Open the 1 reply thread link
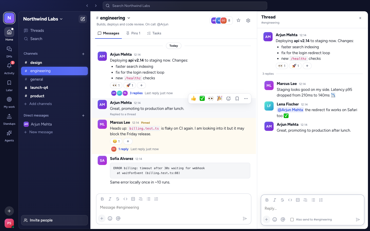The image size is (370, 231). pos(123,149)
